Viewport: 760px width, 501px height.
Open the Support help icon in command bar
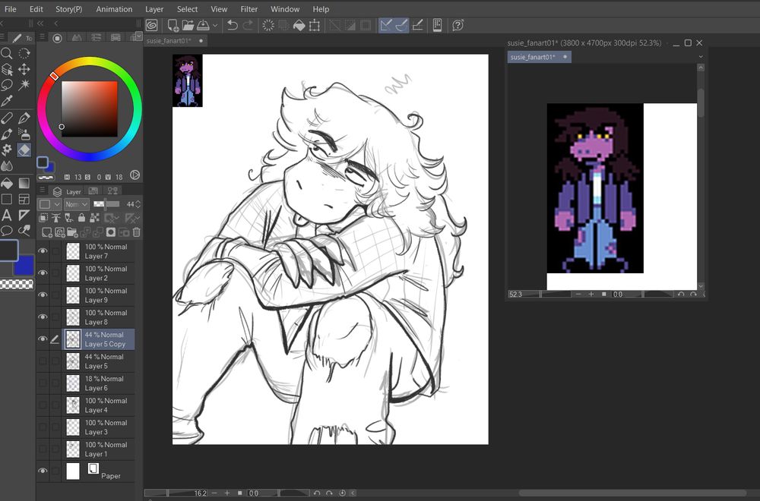click(458, 26)
